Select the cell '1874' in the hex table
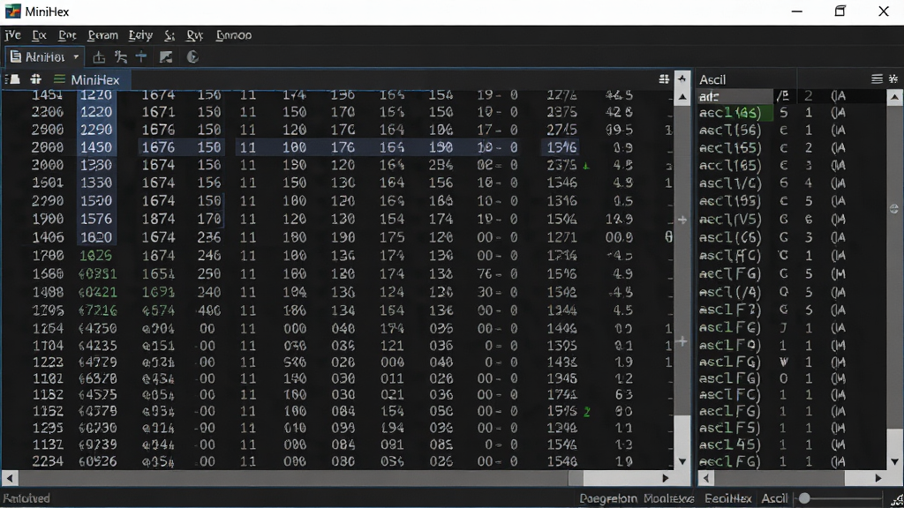This screenshot has width=904, height=508. [x=158, y=219]
